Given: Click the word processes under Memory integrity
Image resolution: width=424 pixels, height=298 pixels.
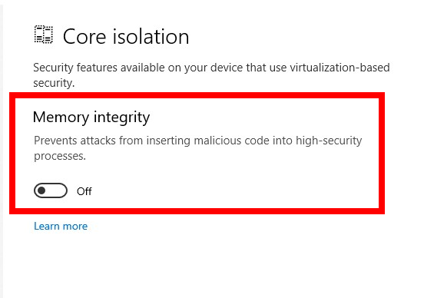Looking at the screenshot, I should tap(59, 157).
